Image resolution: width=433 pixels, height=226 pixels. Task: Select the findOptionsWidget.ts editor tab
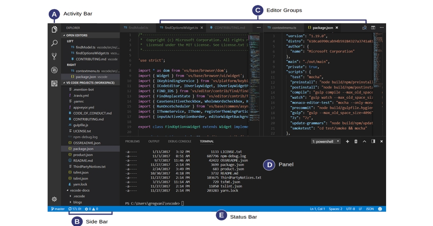181,27
